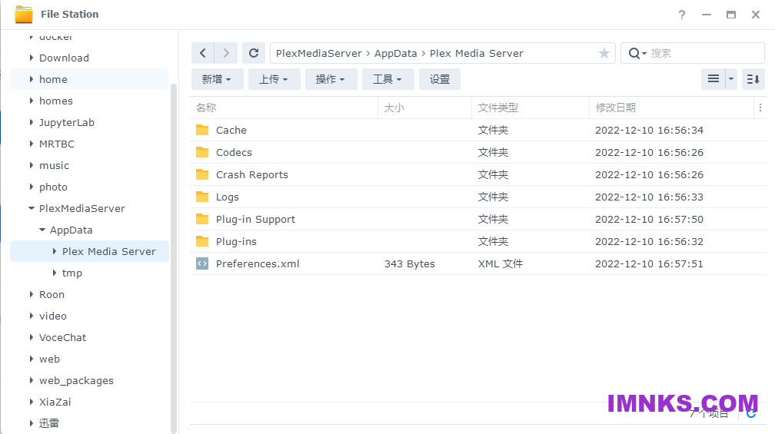Sort by the 名称 column header
This screenshot has width=775, height=434.
coord(205,108)
